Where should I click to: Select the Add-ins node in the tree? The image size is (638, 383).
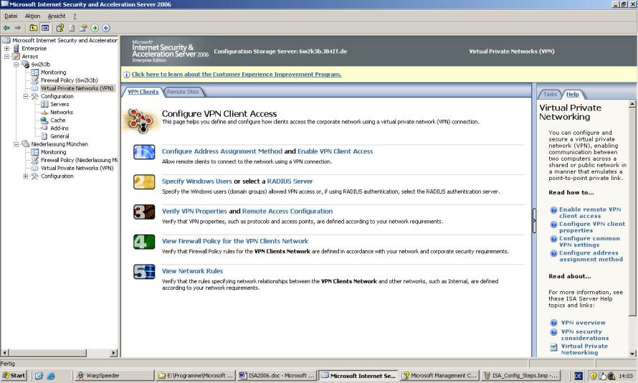tap(59, 128)
